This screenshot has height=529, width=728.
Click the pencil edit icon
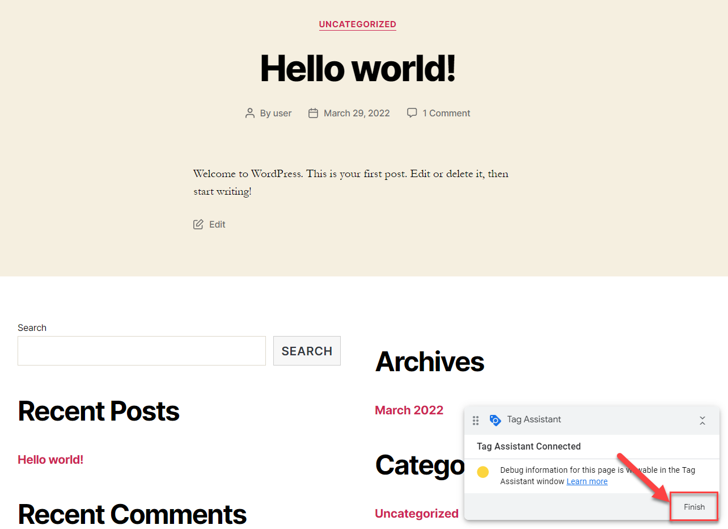[198, 224]
